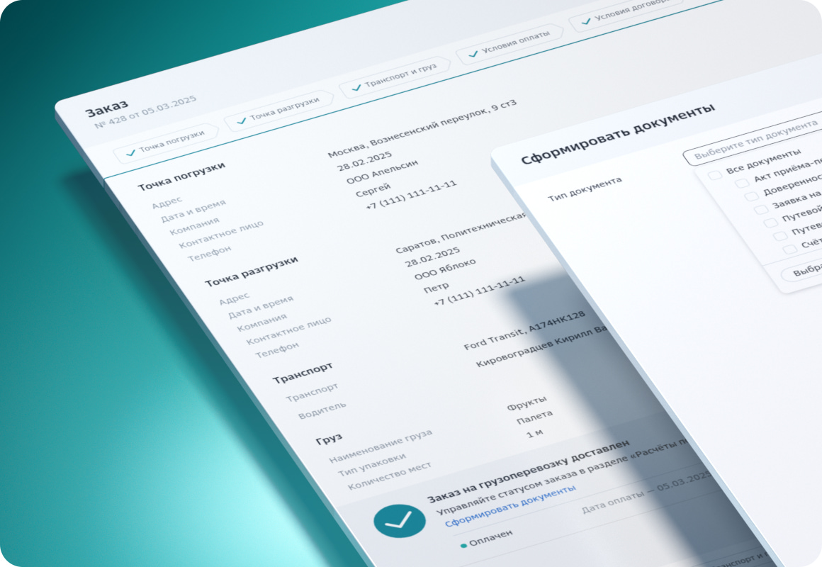Click packaging value Палета
Image resolution: width=822 pixels, height=567 pixels.
534,417
